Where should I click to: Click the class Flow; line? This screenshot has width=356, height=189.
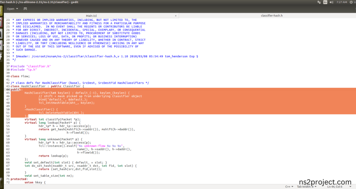pos(20,76)
